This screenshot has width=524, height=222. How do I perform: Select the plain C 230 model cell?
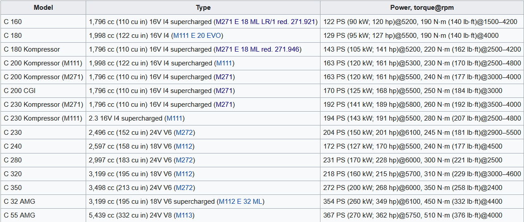[x=43, y=133]
